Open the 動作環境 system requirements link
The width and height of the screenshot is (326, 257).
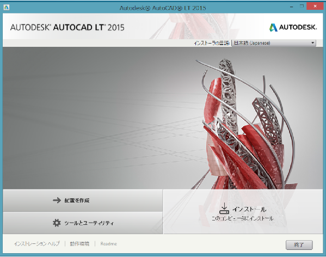(x=79, y=244)
